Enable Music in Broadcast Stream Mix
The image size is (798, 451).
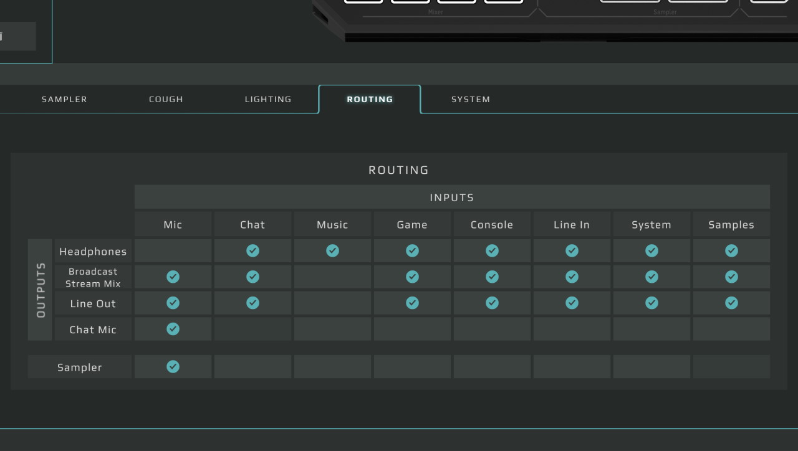[x=332, y=277]
